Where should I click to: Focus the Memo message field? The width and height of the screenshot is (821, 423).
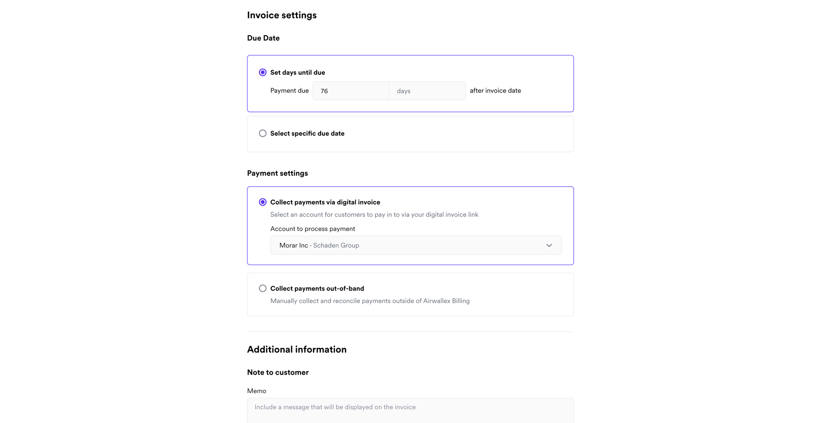tap(410, 410)
